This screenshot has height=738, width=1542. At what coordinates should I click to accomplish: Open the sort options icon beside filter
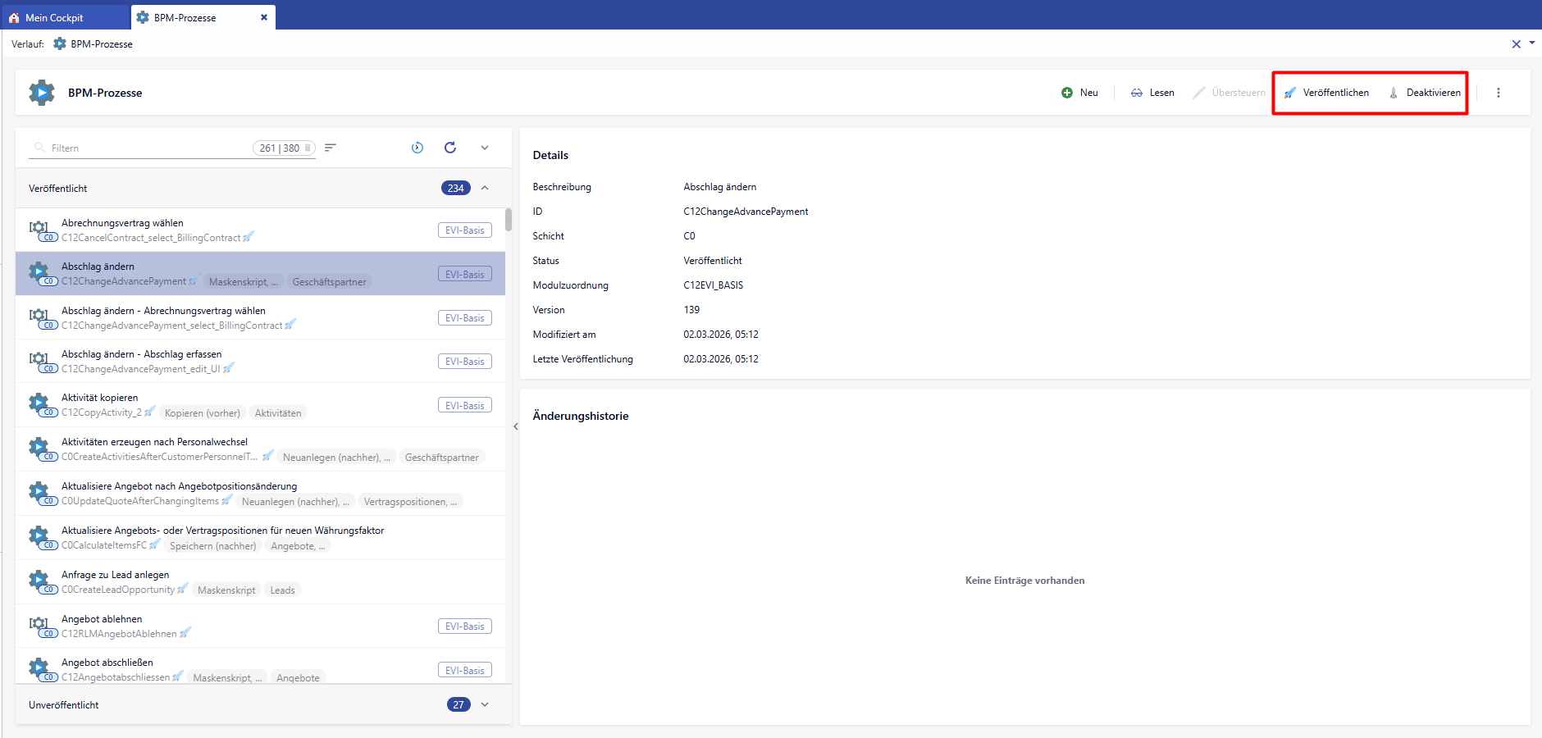331,148
